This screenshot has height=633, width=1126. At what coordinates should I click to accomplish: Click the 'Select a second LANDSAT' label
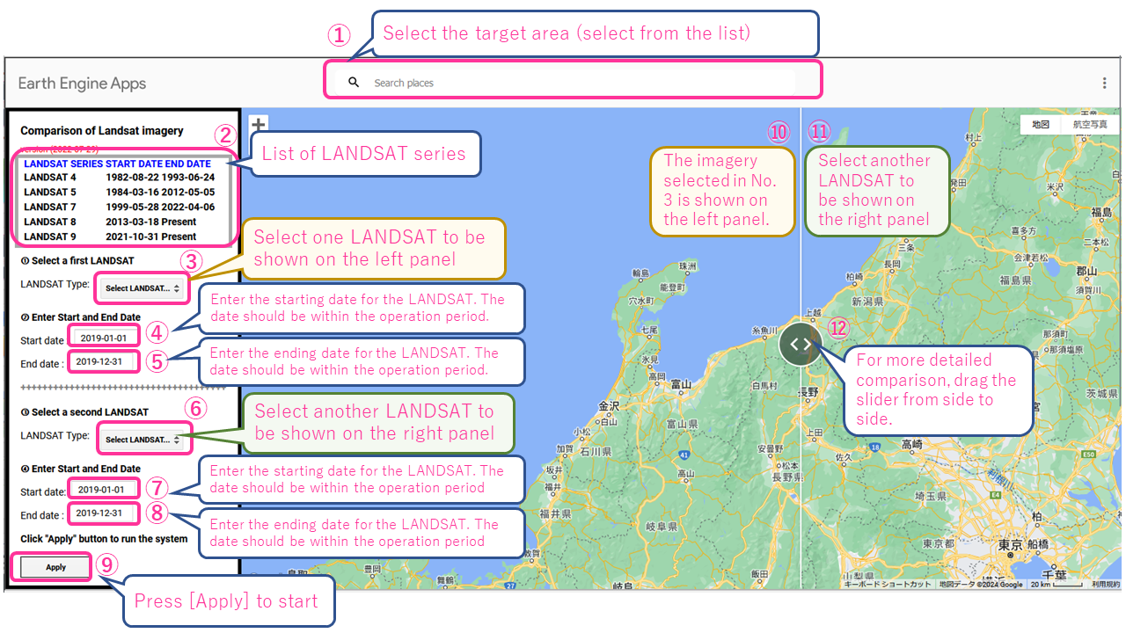[84, 411]
